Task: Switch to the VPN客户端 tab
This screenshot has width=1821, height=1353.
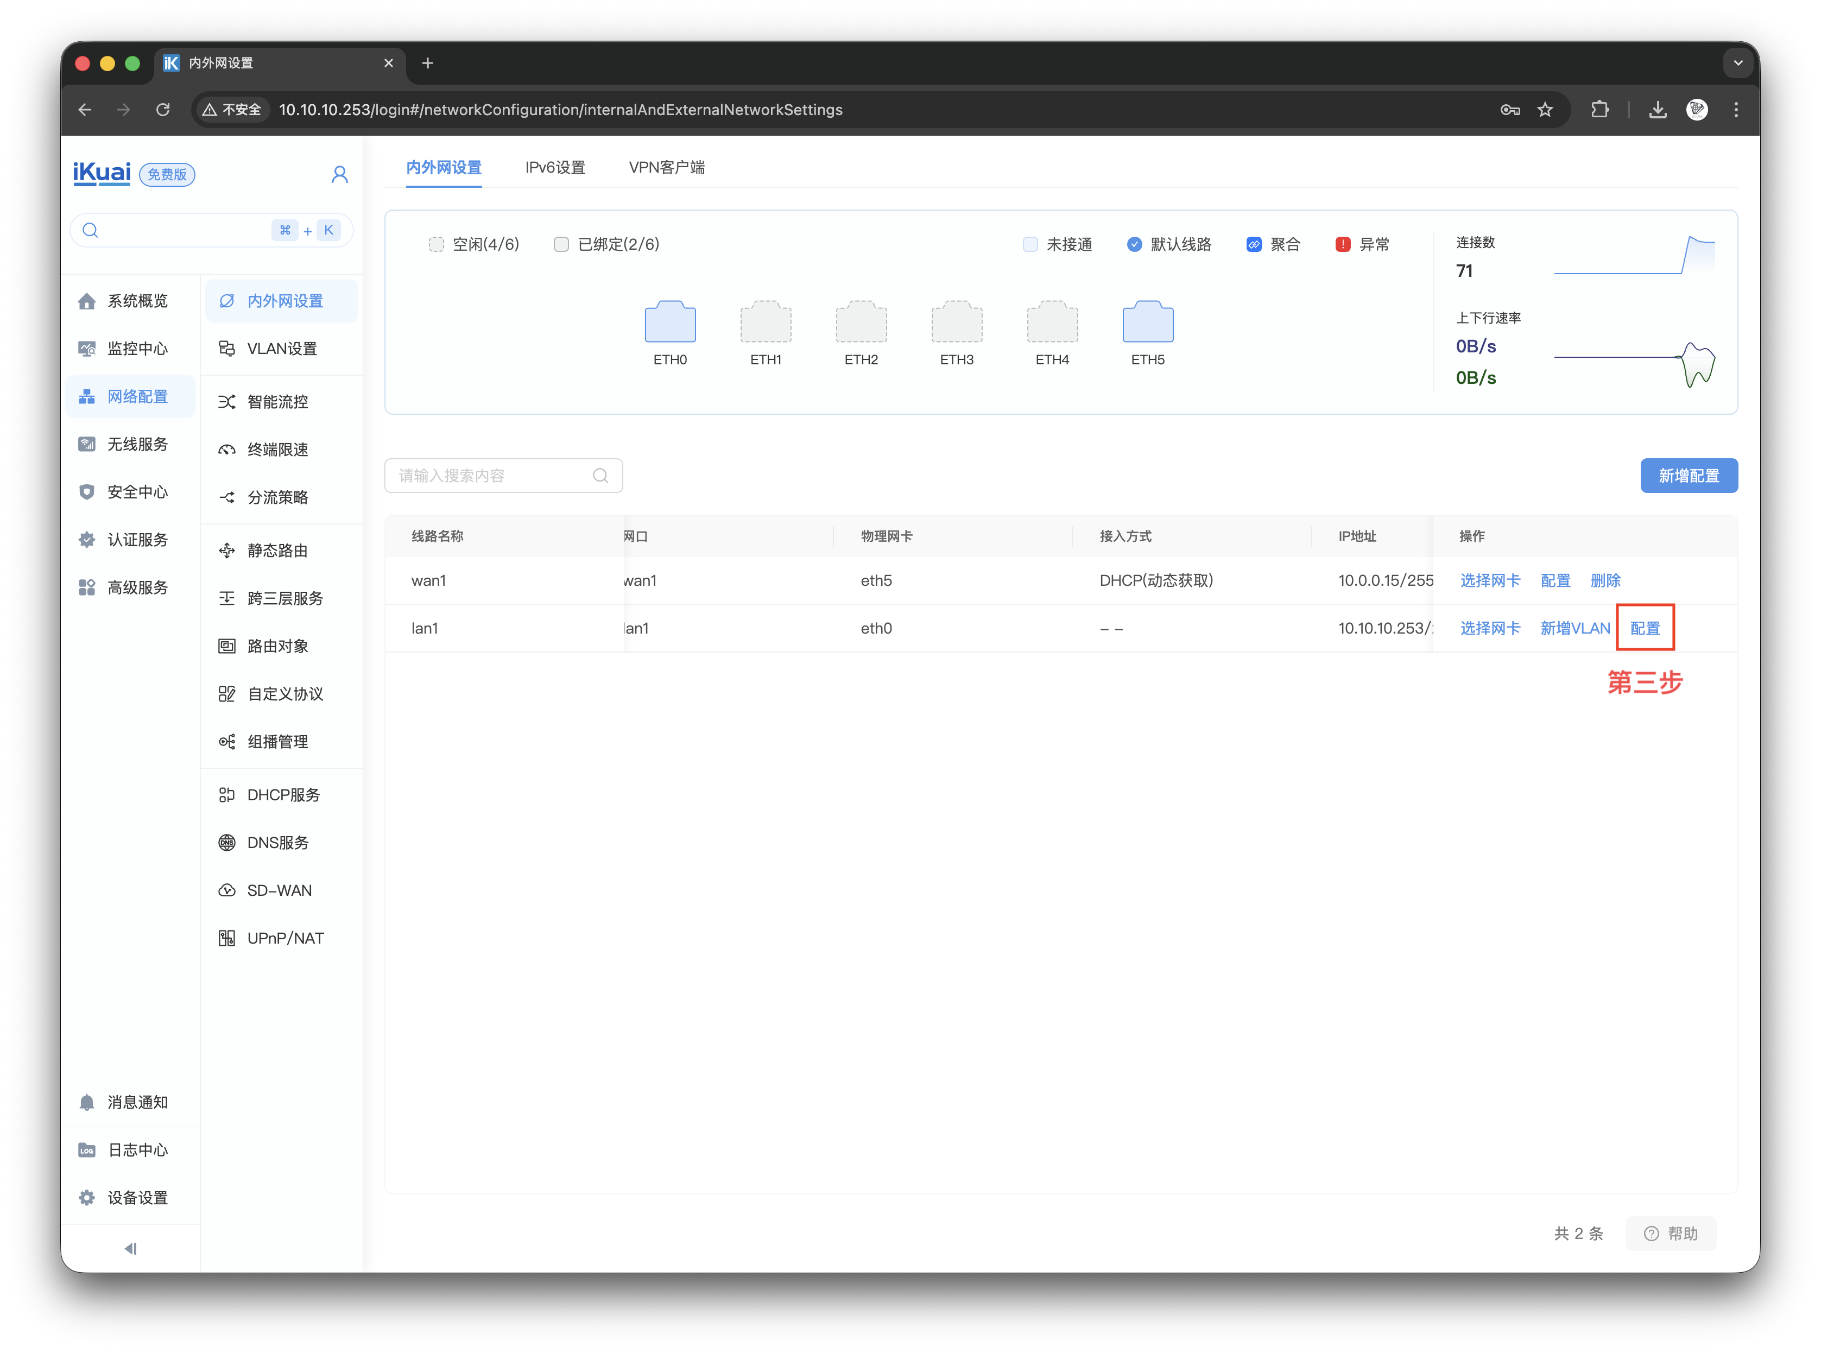Action: click(x=667, y=168)
